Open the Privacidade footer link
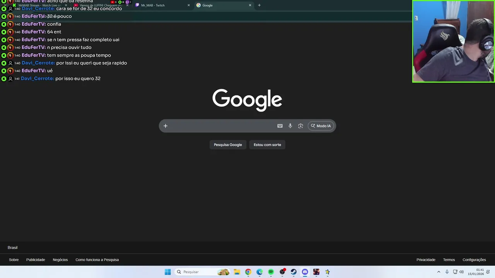This screenshot has width=495, height=278. pyautogui.click(x=426, y=260)
